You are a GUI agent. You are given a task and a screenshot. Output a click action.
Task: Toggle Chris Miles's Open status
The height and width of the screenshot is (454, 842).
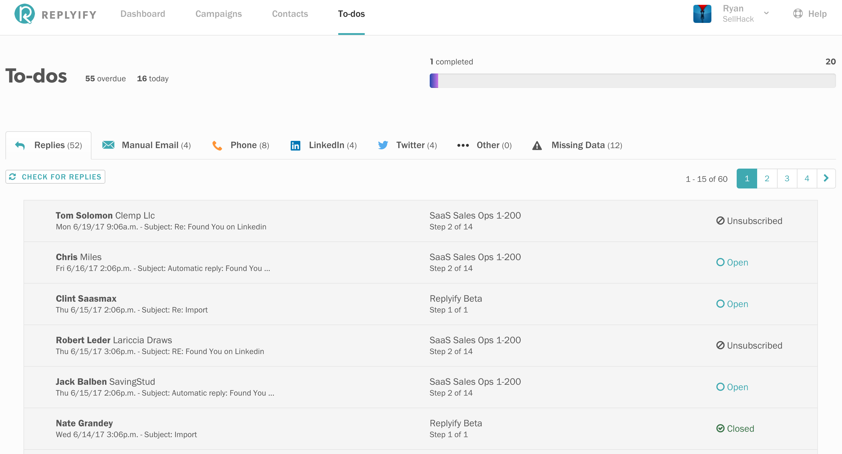pyautogui.click(x=732, y=262)
